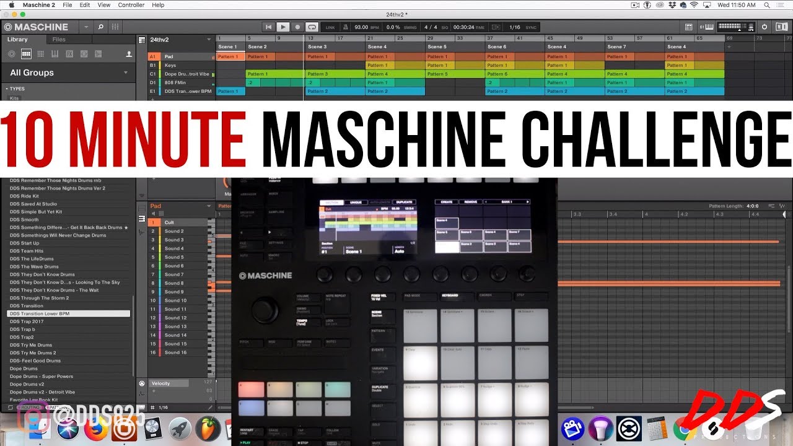Click the CPU load meter
The image size is (793, 446).
tap(736, 27)
